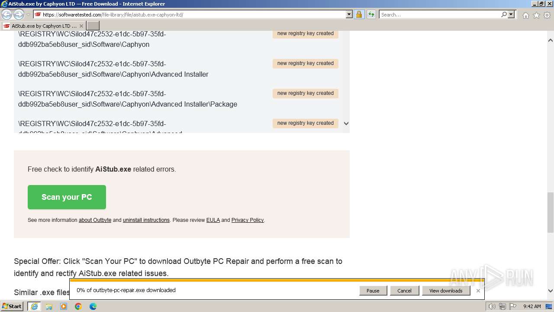554x312 pixels.
Task: Open the uninstall instructions link
Action: (x=146, y=220)
